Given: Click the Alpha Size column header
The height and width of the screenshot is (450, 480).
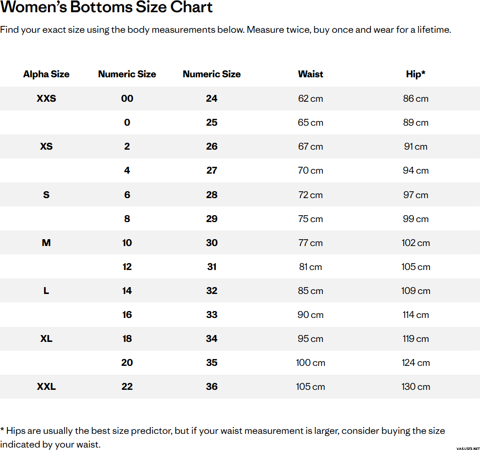Looking at the screenshot, I should pos(46,74).
